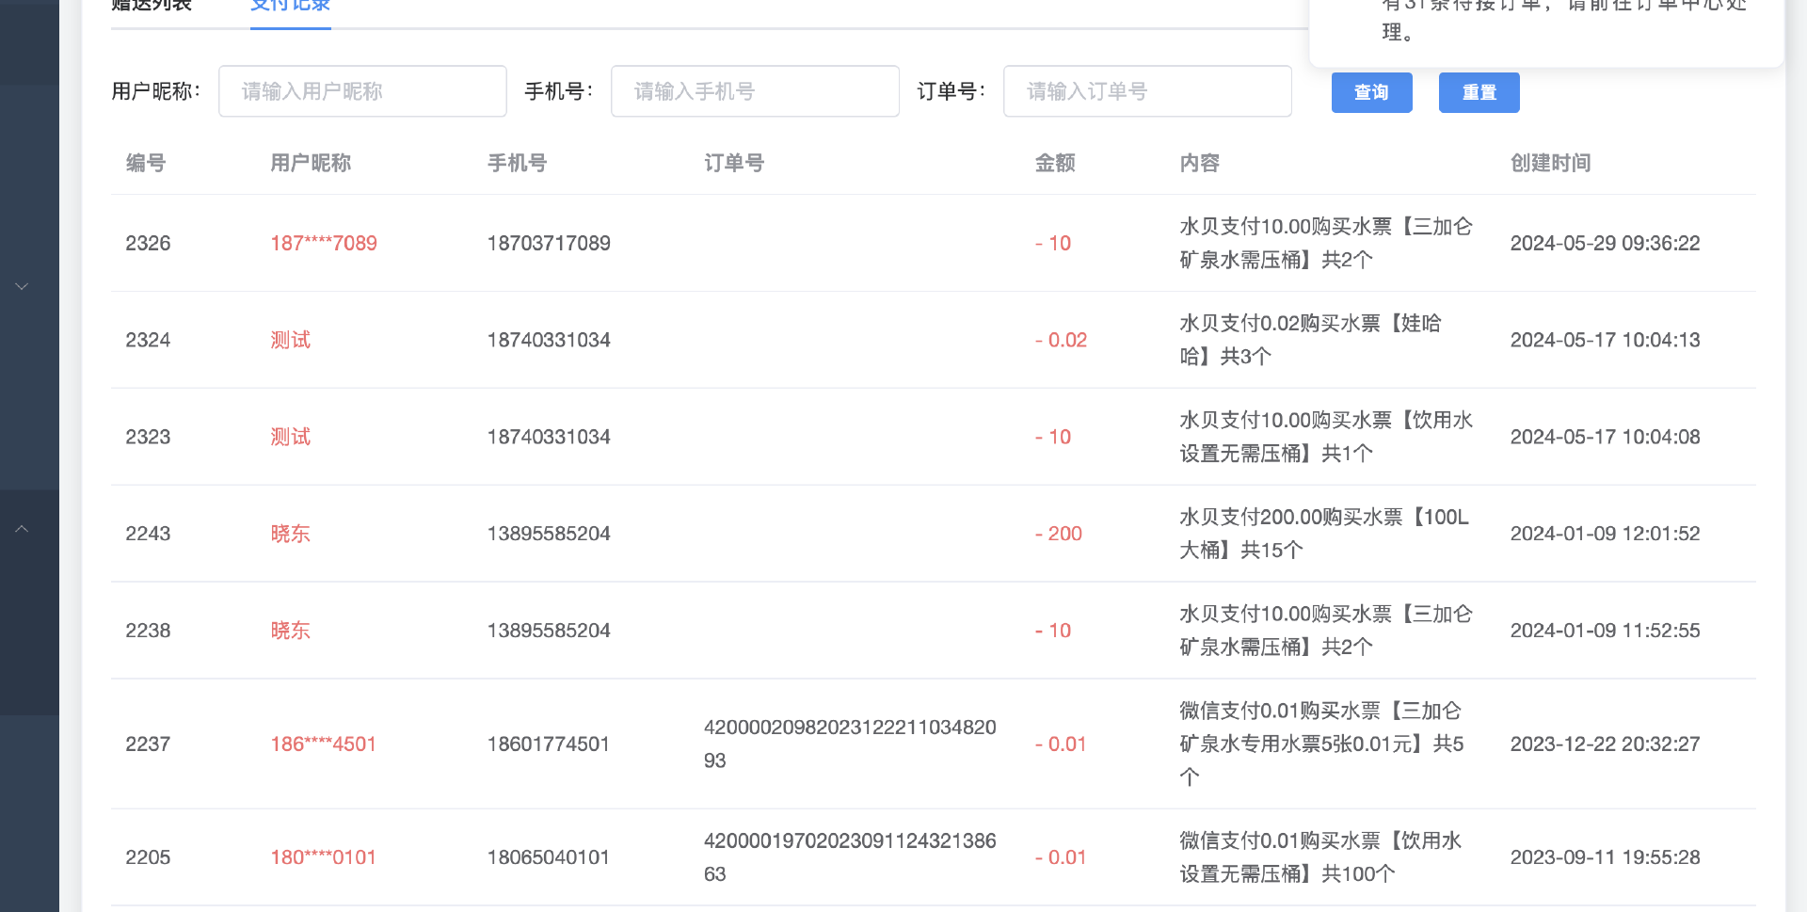This screenshot has height=912, width=1807.
Task: Open user 180****0101 link
Action: click(324, 858)
